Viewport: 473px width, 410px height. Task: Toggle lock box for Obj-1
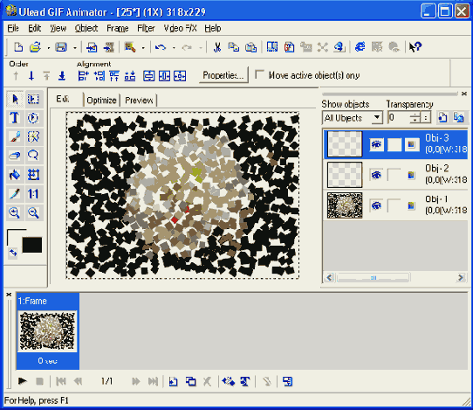coord(394,205)
